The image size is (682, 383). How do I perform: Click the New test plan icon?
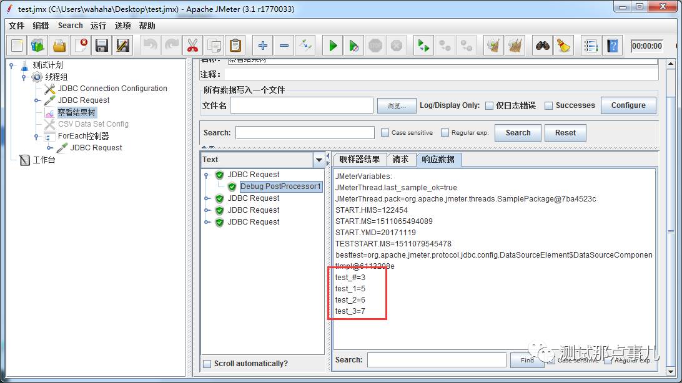coord(17,46)
